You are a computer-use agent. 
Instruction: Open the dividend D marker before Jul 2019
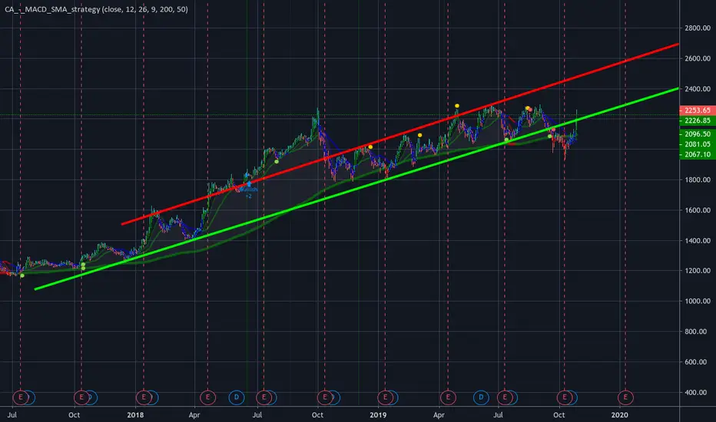pos(481,397)
